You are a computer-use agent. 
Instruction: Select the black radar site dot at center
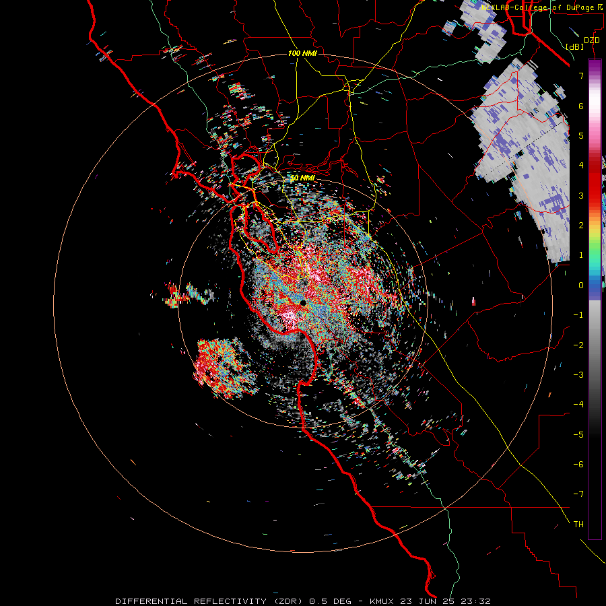[302, 303]
